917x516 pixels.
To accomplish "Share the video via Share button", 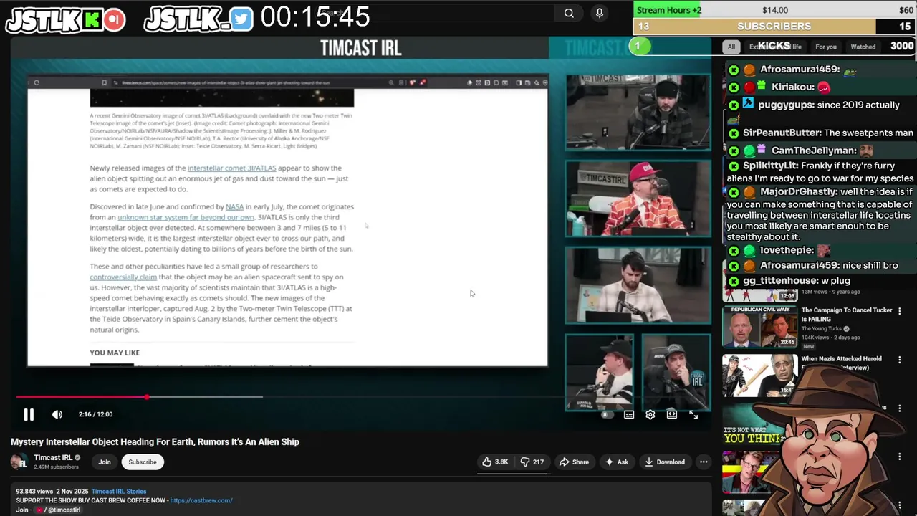I will tap(574, 462).
